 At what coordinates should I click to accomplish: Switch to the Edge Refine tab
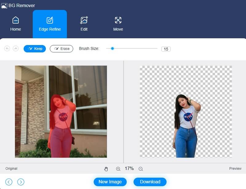[50, 24]
